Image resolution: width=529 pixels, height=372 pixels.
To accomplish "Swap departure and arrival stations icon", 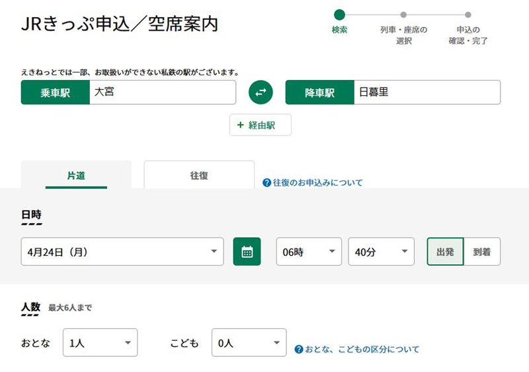I will tap(261, 92).
